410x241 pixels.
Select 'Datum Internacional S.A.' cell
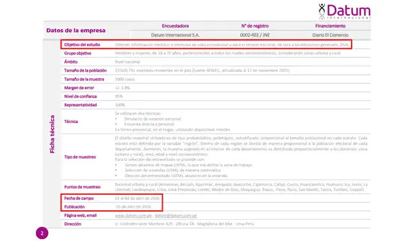(x=175, y=35)
